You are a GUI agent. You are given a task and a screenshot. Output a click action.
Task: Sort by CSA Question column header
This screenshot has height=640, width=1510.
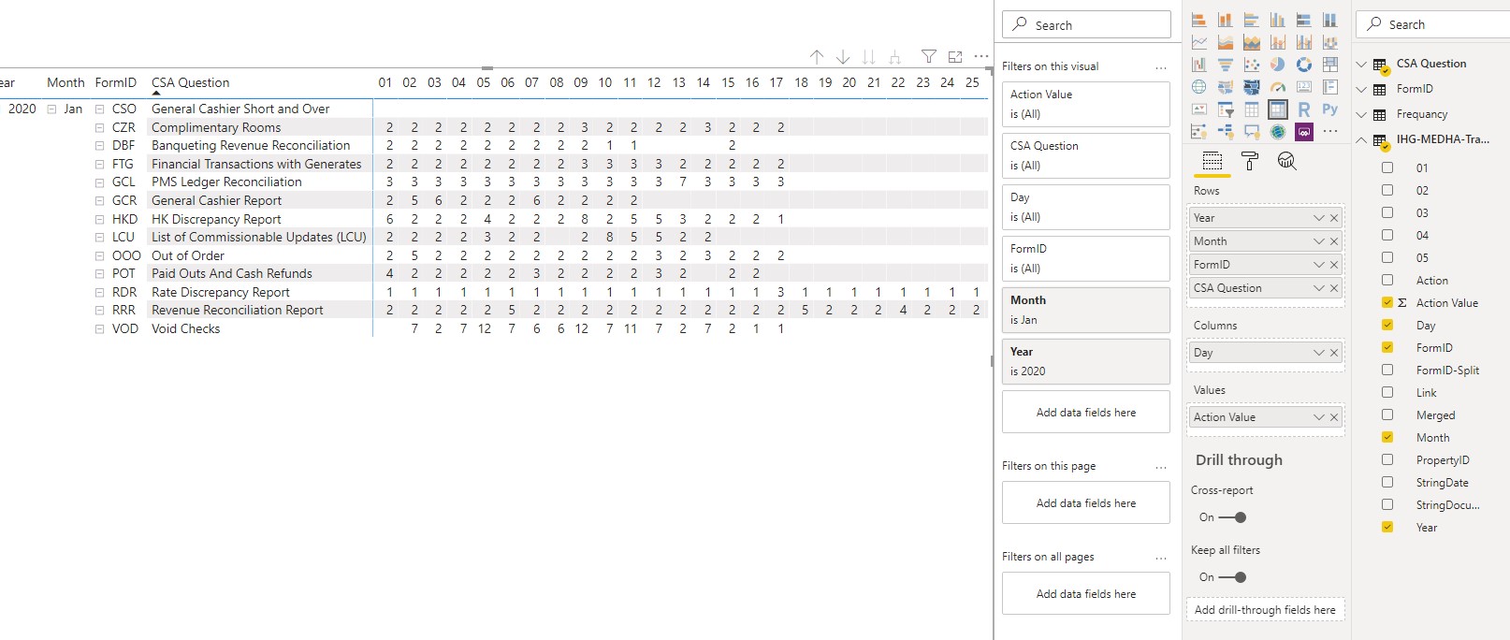point(190,82)
